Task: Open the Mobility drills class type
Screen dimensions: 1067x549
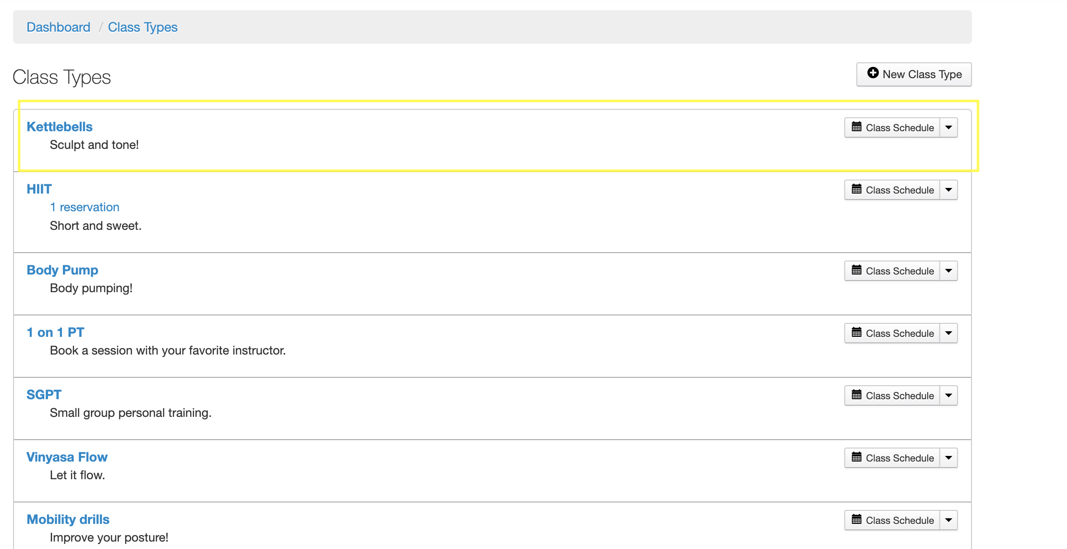Action: 68,519
